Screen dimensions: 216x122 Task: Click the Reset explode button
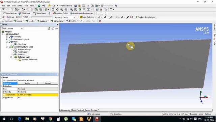point(10,17)
